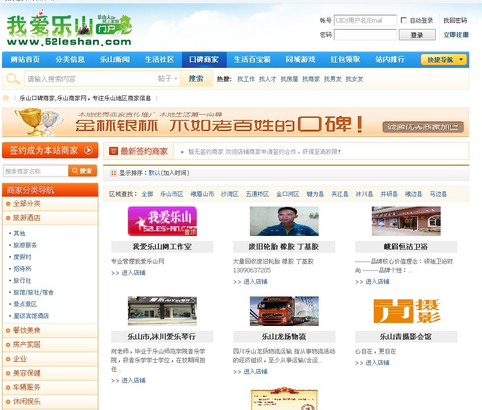Click hot search link 找女友
Screen dimensions: 482x410
tap(354, 79)
